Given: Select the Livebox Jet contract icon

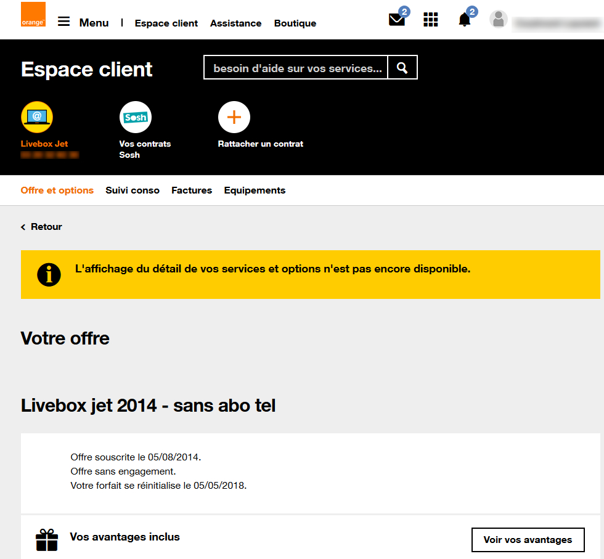Looking at the screenshot, I should pos(37,117).
